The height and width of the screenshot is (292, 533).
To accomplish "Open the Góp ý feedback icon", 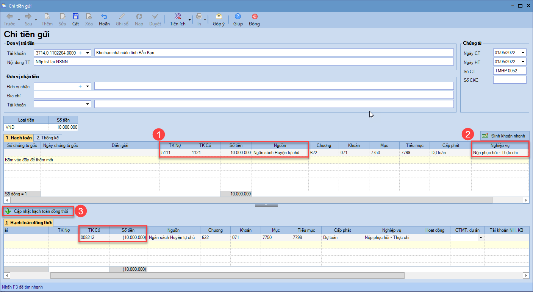I will tap(219, 17).
